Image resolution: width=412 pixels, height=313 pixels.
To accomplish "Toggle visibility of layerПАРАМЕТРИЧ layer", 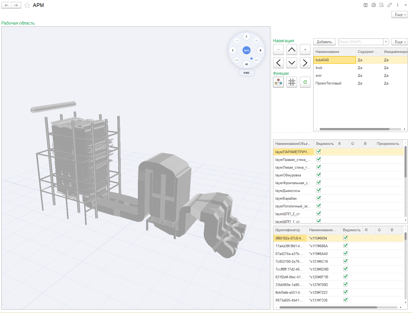I will point(319,152).
